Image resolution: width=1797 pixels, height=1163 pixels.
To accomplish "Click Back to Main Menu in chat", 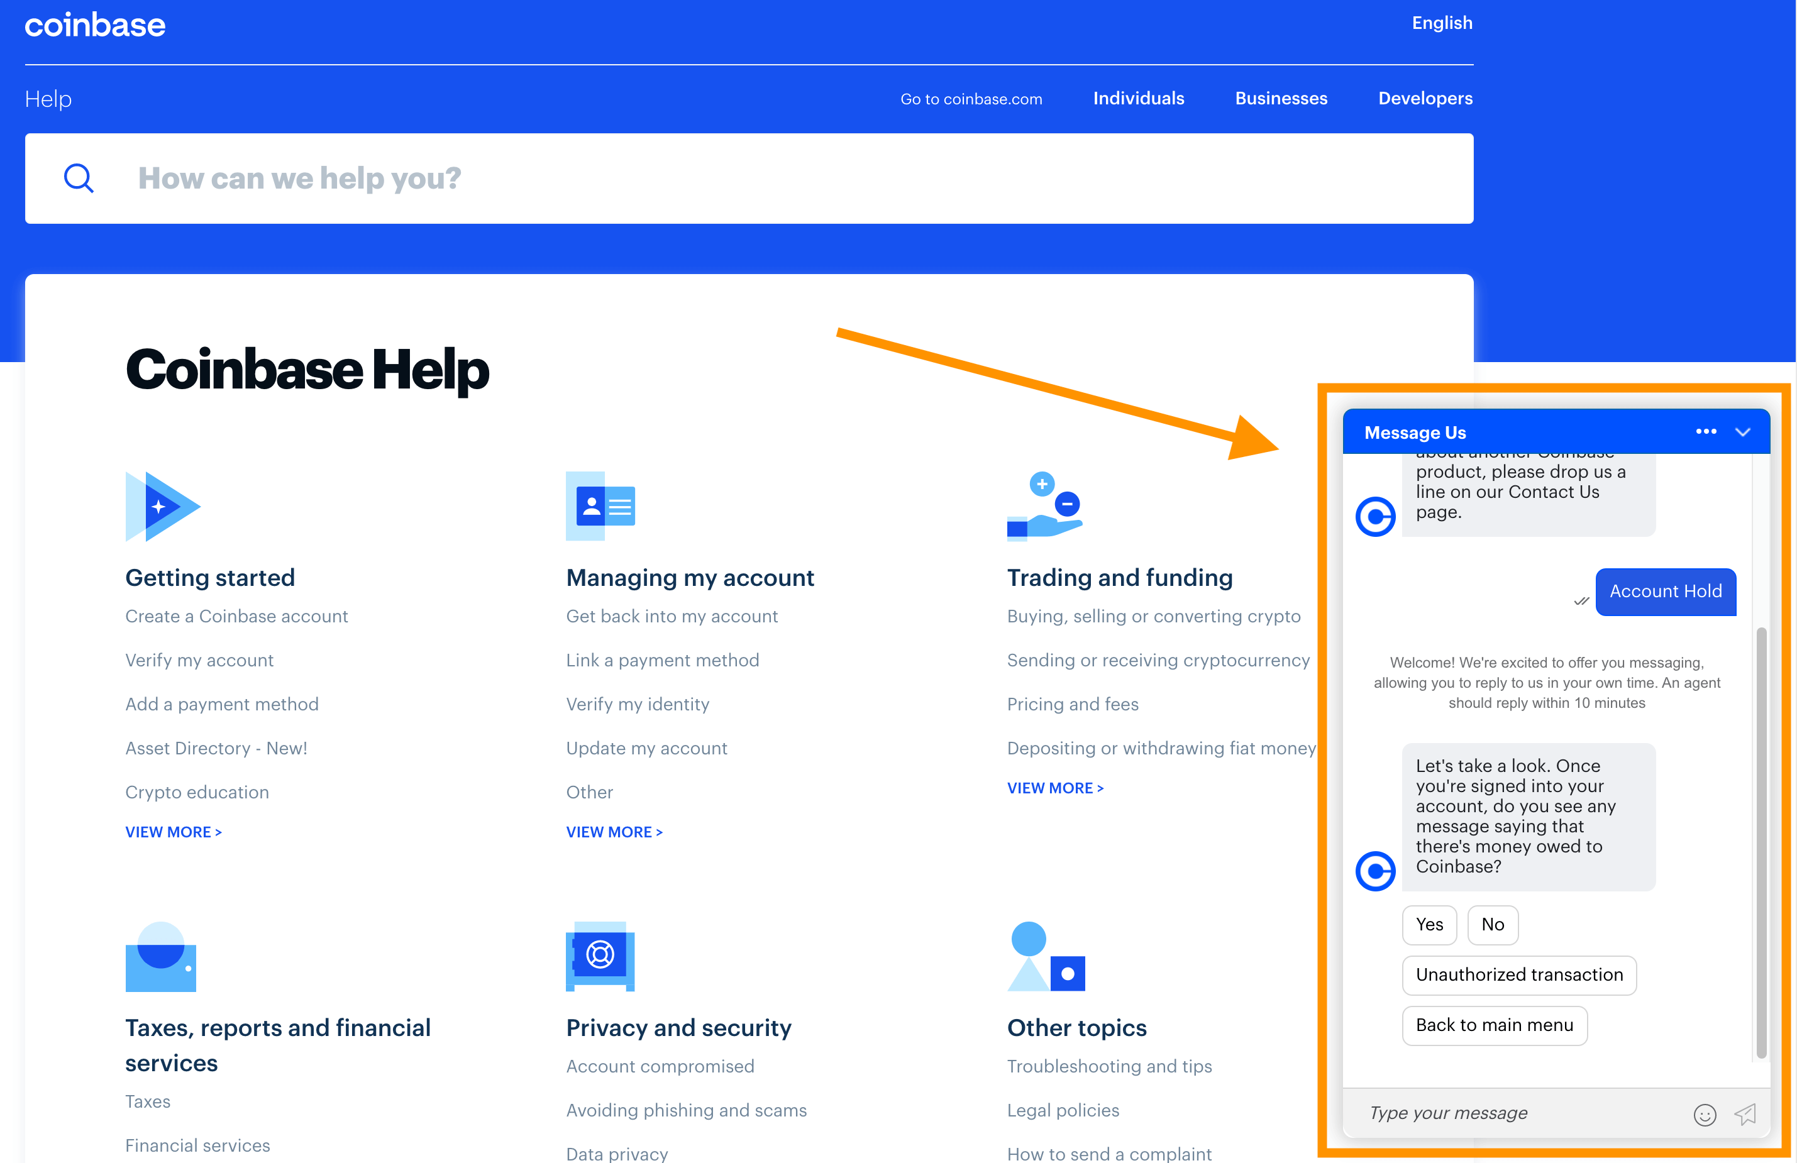I will coord(1493,1024).
